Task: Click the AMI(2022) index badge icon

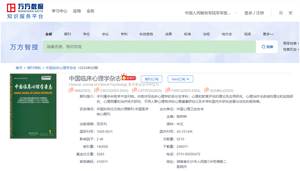Action: (71, 90)
